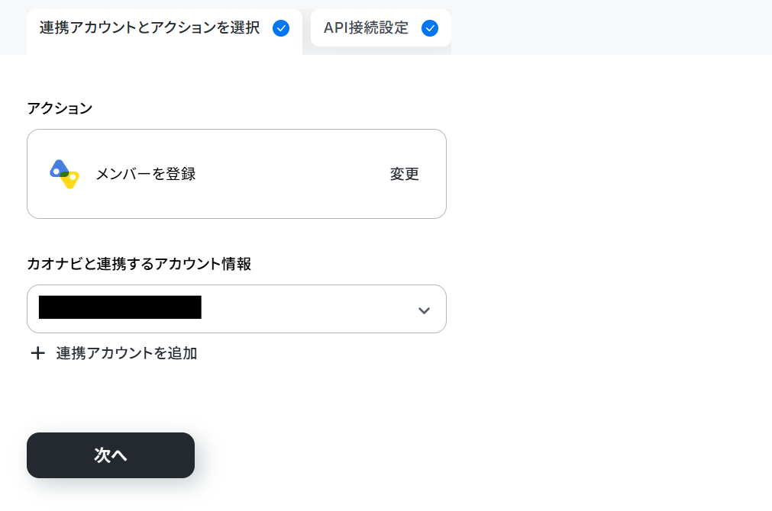Open the 連携アカウントとアクションを選択 tab
The width and height of the screenshot is (772, 511).
[164, 31]
